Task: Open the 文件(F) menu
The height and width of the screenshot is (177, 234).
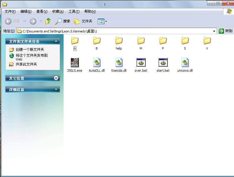Action: pos(10,12)
